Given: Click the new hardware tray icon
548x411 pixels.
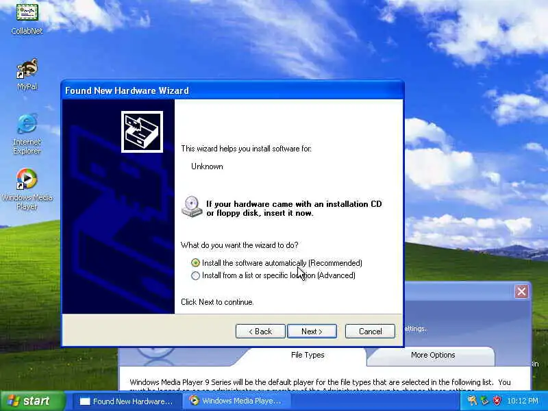Looking at the screenshot, I should 472,401.
